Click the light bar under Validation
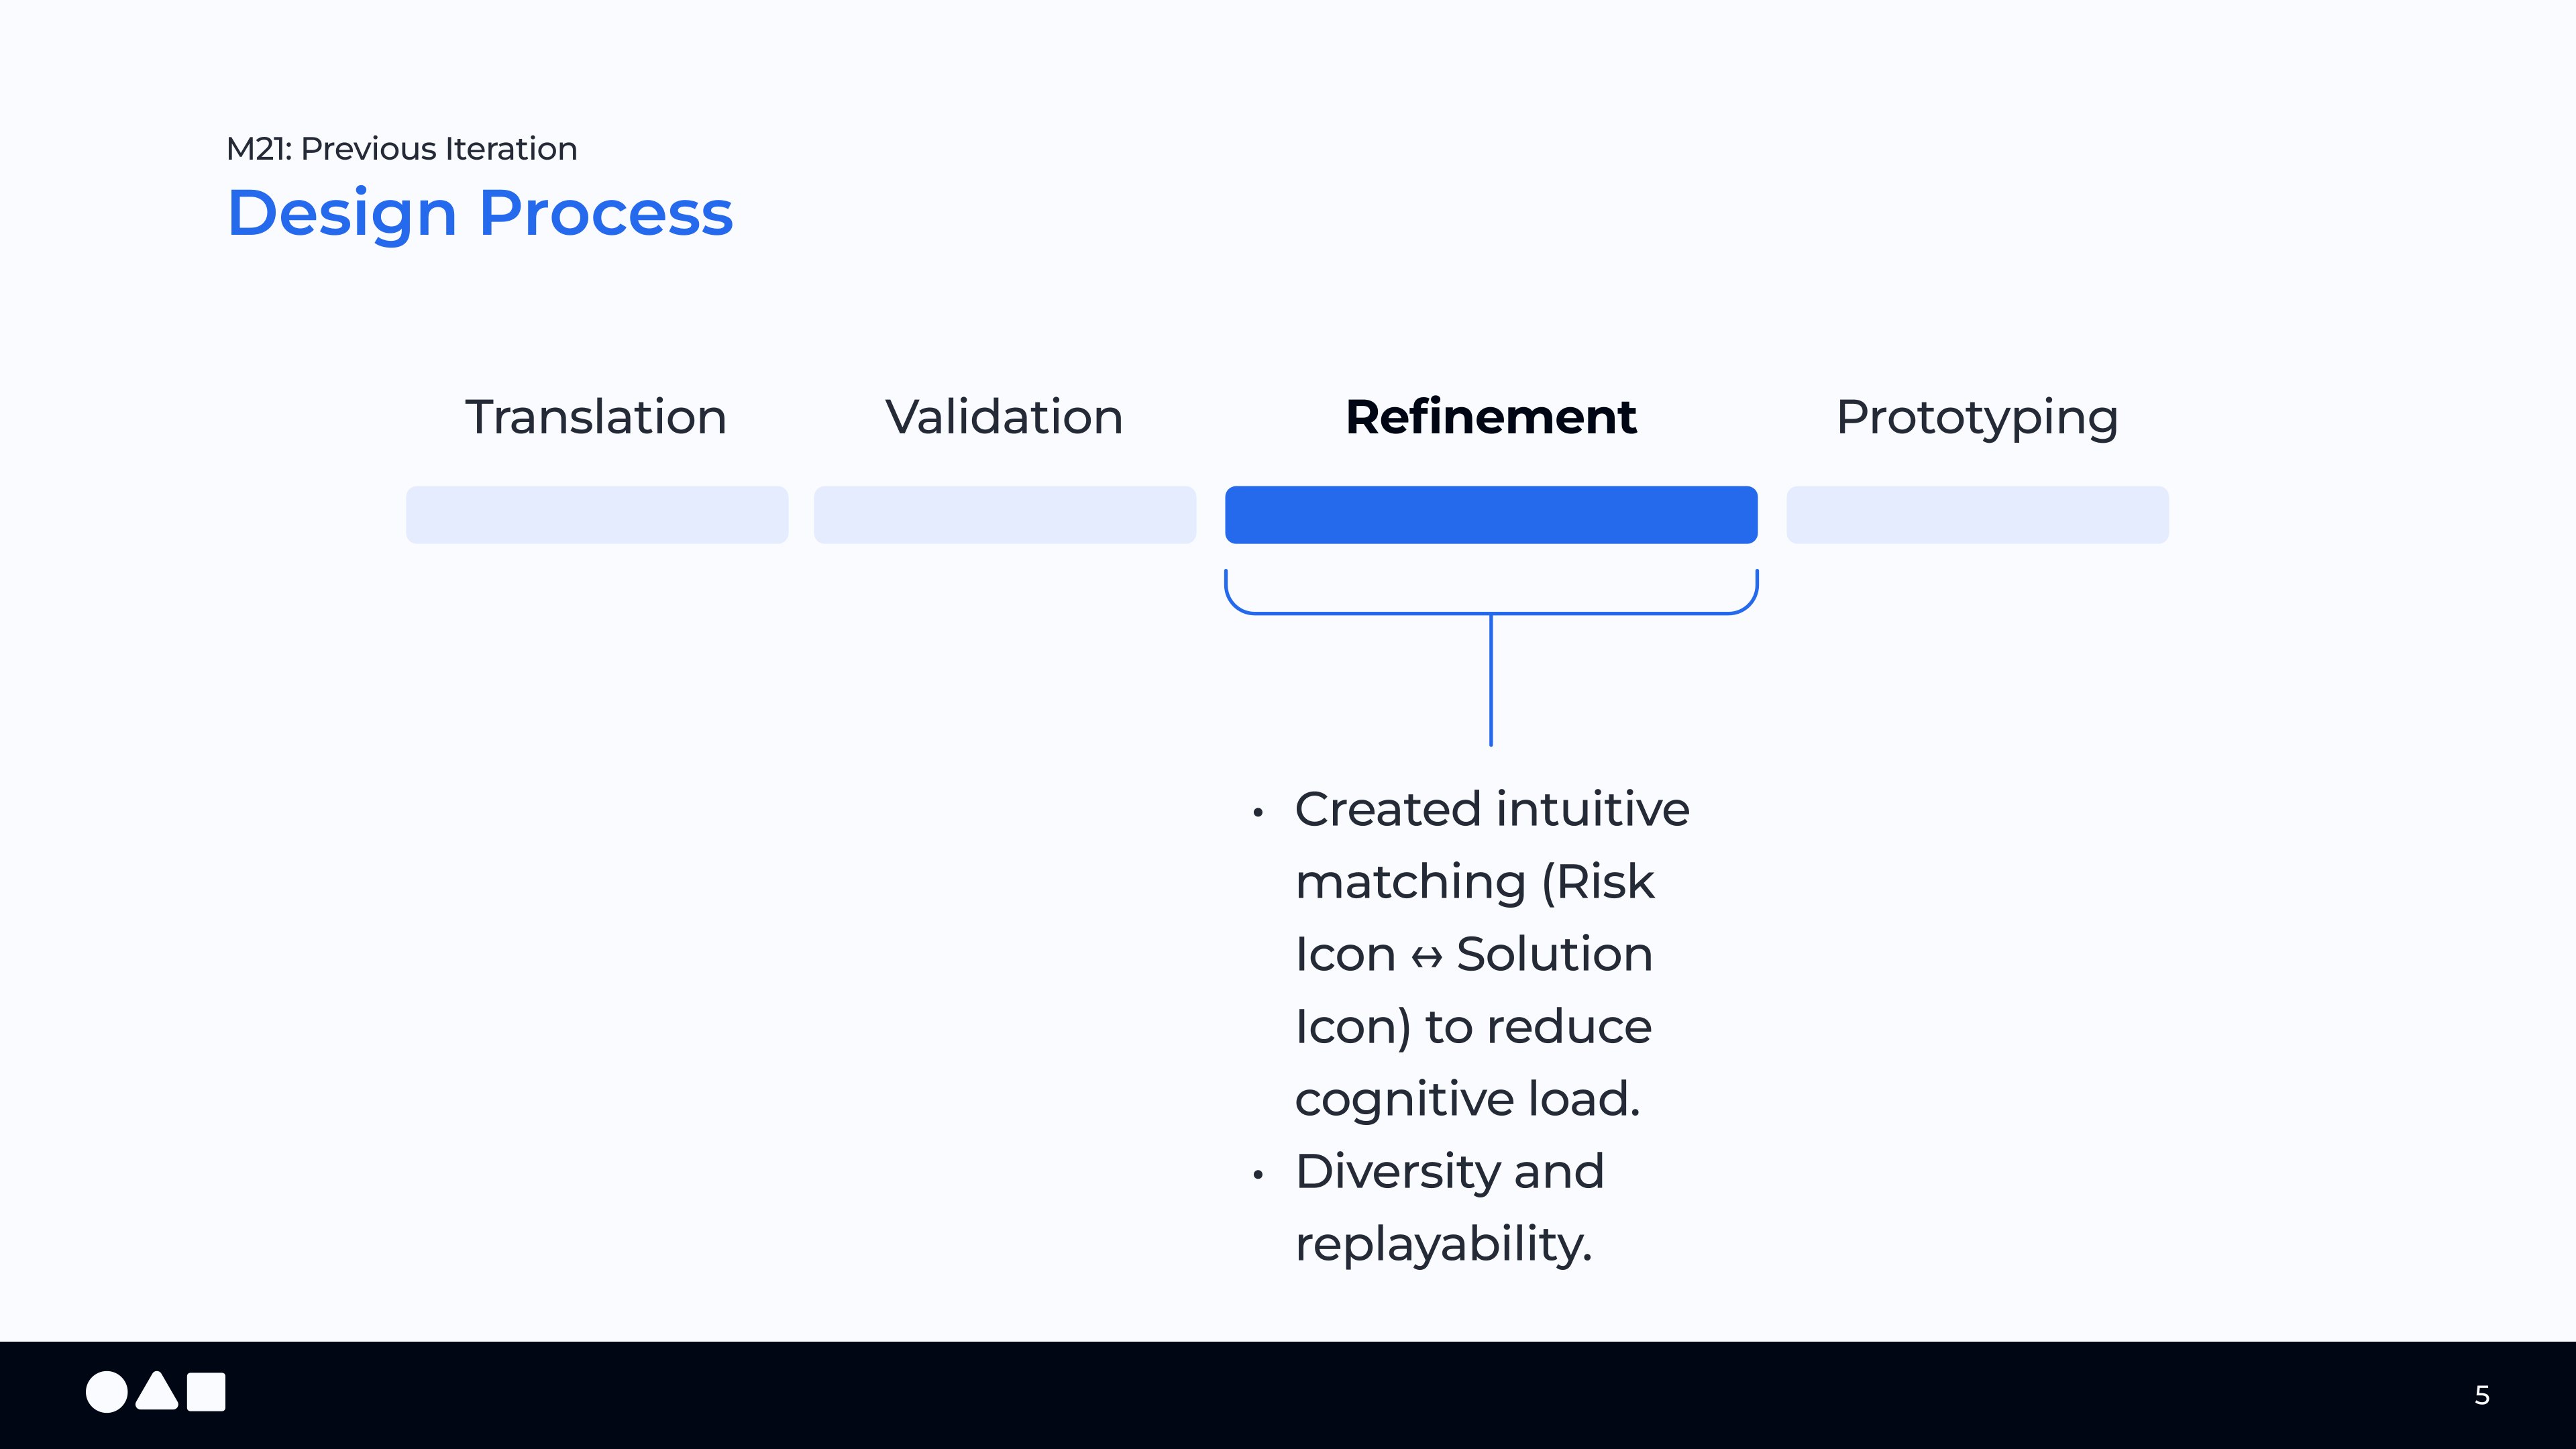Viewport: 2576px width, 1449px height. 1004,515
